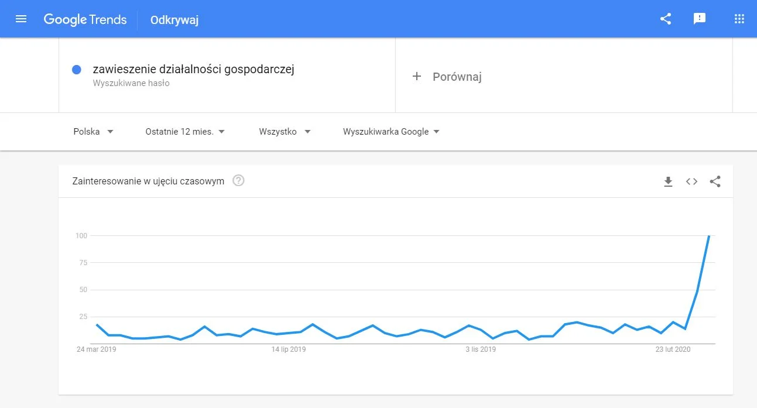This screenshot has height=408, width=757.
Task: Click the Google Trends logo
Action: [85, 19]
